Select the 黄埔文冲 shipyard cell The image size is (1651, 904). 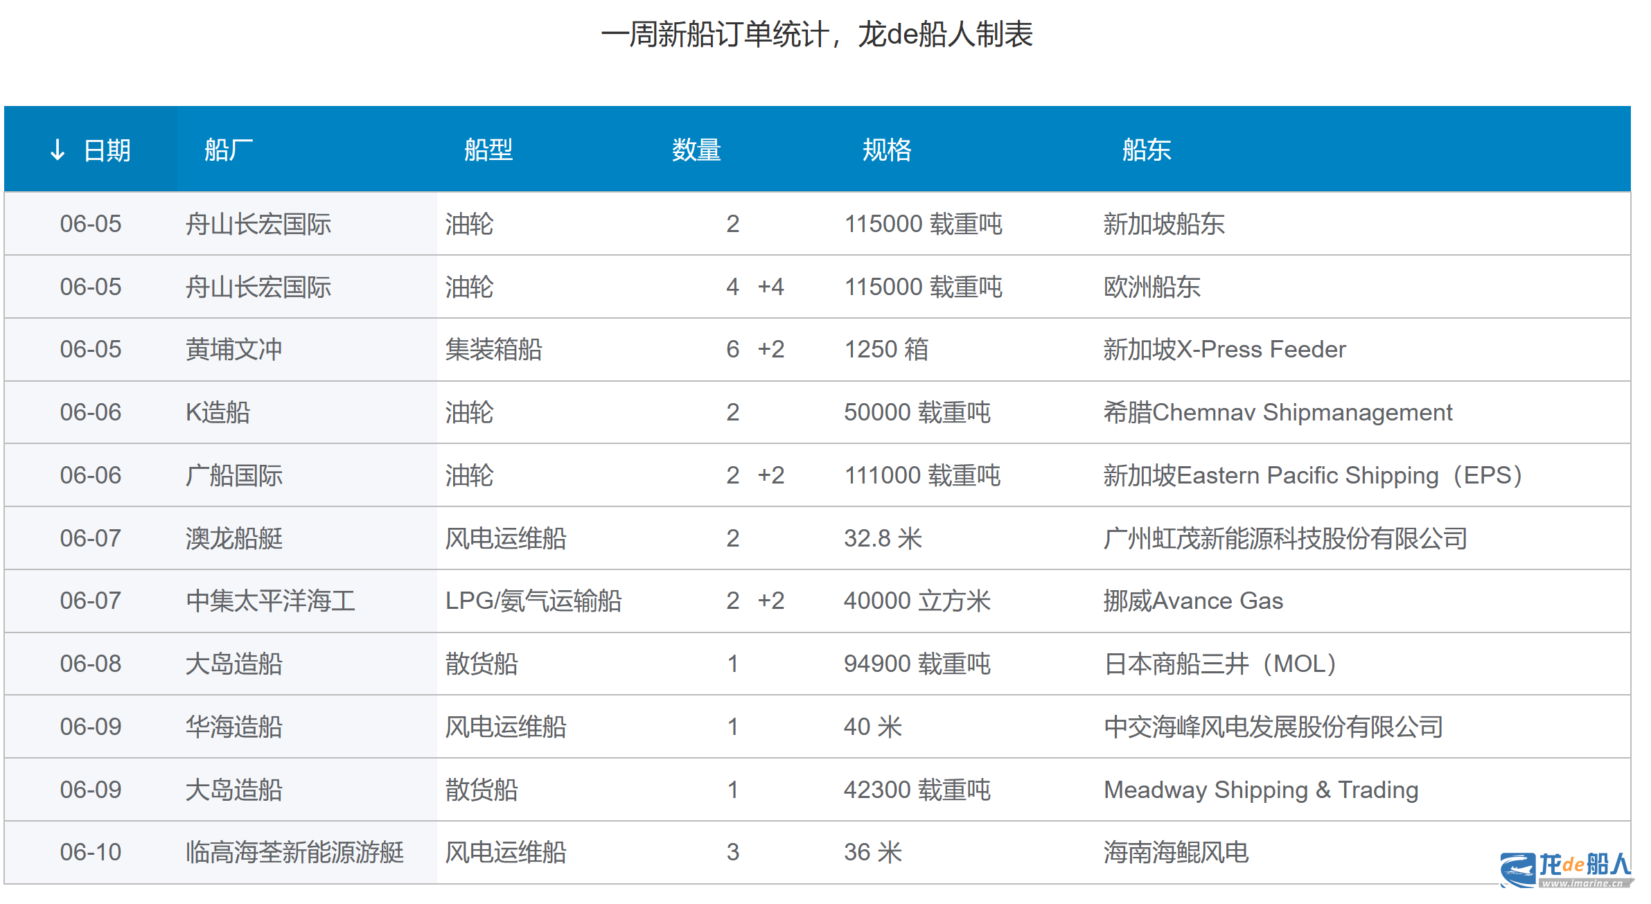pyautogui.click(x=234, y=349)
